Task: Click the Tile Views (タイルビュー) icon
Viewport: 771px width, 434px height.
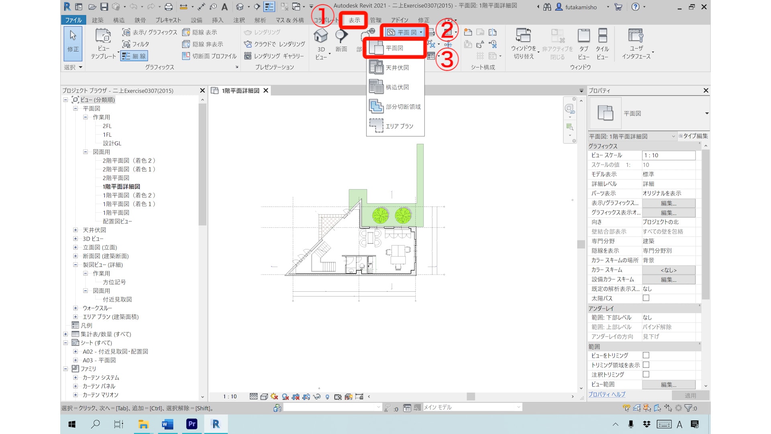Action: 602,36
